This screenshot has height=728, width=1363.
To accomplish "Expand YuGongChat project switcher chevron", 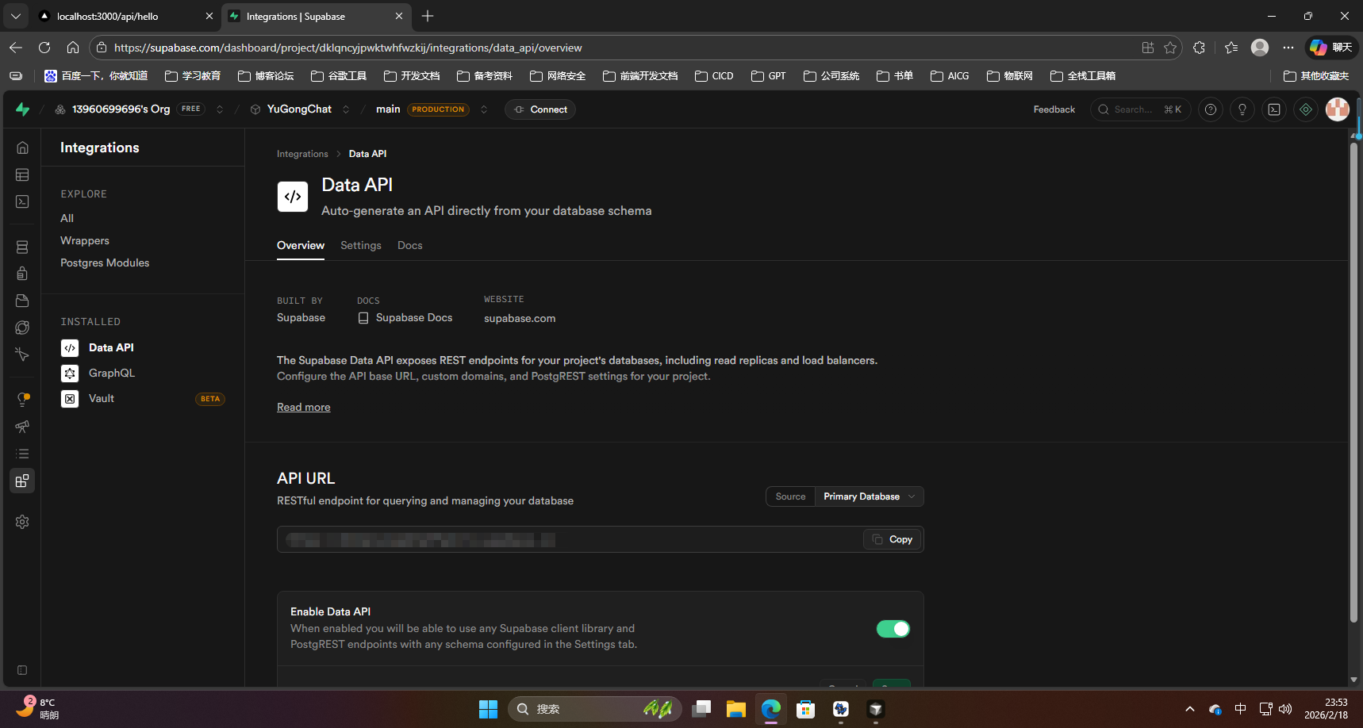I will [x=346, y=109].
